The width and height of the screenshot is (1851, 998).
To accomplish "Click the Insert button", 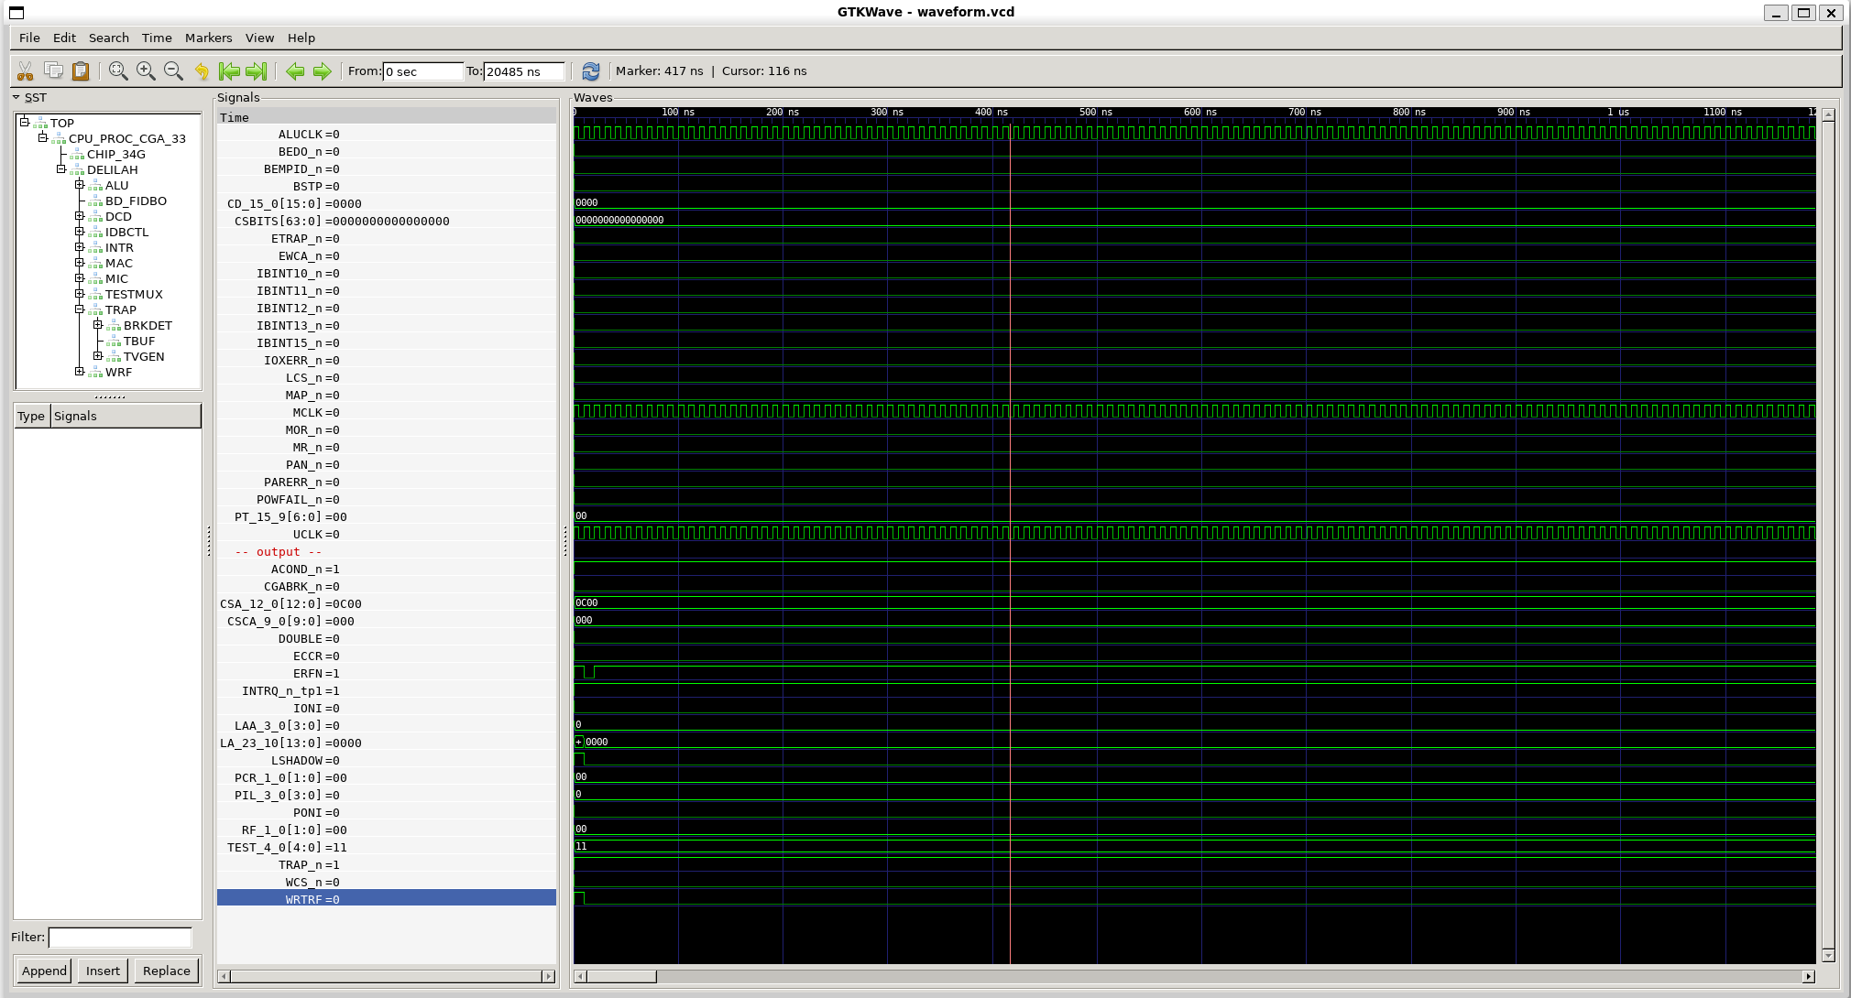I will click(103, 971).
